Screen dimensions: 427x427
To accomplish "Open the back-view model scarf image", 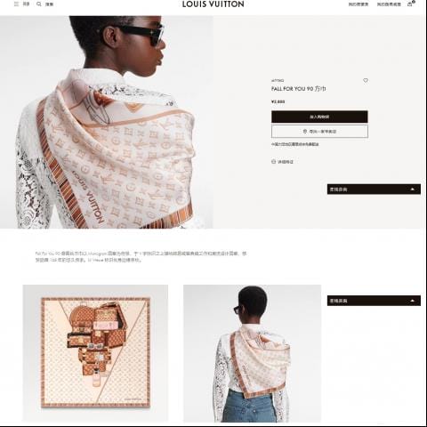I will point(252,353).
